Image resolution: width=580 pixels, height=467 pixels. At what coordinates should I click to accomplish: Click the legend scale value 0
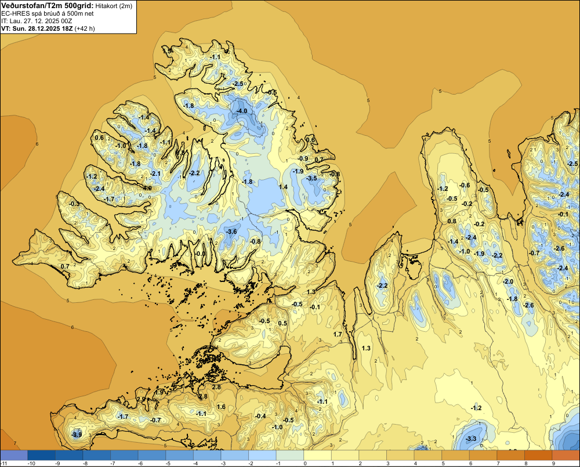point(305,464)
